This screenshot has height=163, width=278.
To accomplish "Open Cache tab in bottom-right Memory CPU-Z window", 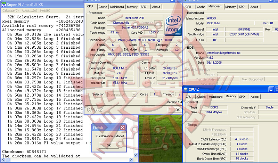I will 202,97.
